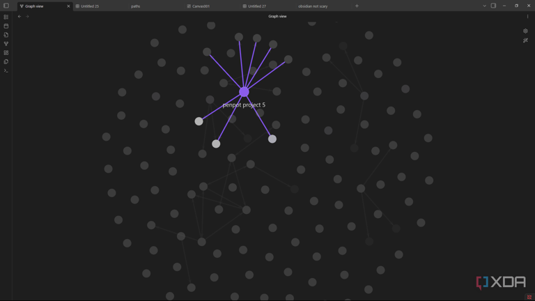Open the paths tab

pyautogui.click(x=136, y=6)
